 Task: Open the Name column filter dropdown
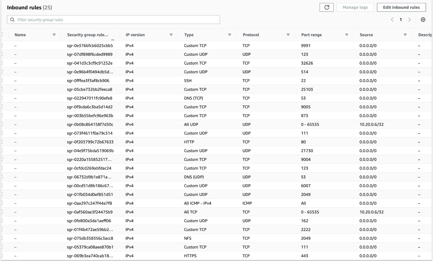tap(54, 35)
